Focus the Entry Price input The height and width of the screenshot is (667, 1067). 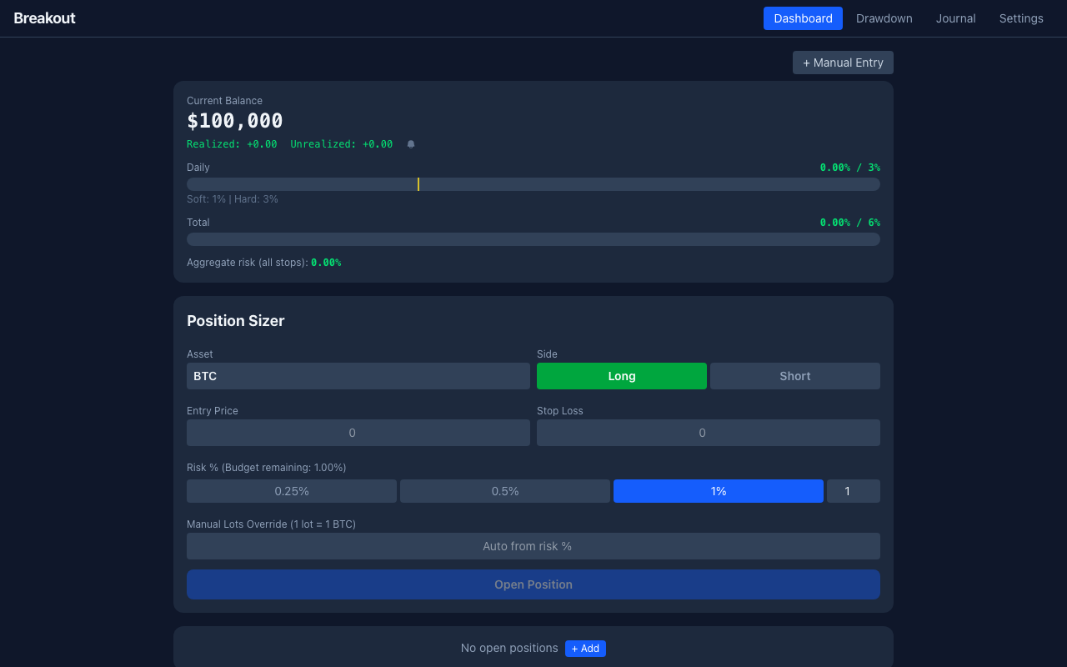358,433
